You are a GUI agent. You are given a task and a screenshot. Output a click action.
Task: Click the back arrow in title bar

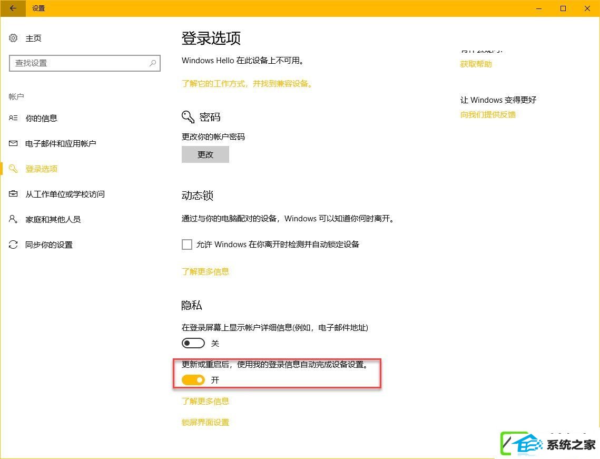pyautogui.click(x=13, y=8)
